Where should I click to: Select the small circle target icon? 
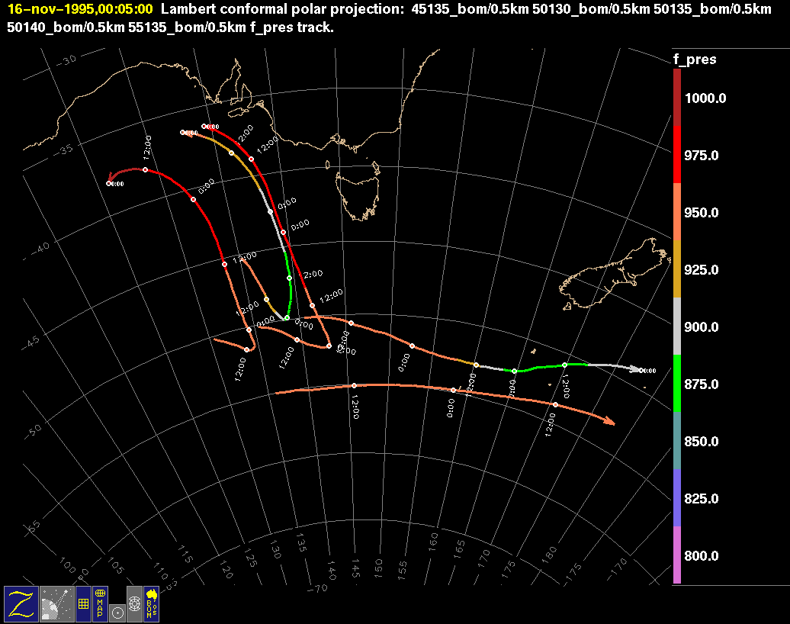point(117,613)
